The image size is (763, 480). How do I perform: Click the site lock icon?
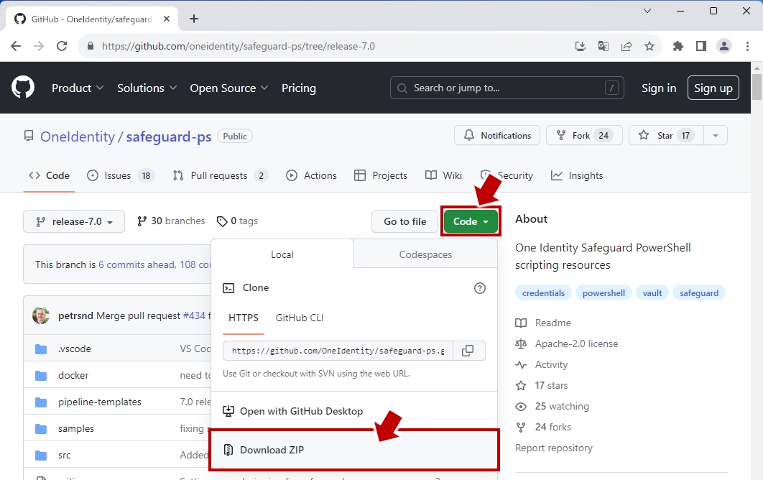[x=90, y=46]
